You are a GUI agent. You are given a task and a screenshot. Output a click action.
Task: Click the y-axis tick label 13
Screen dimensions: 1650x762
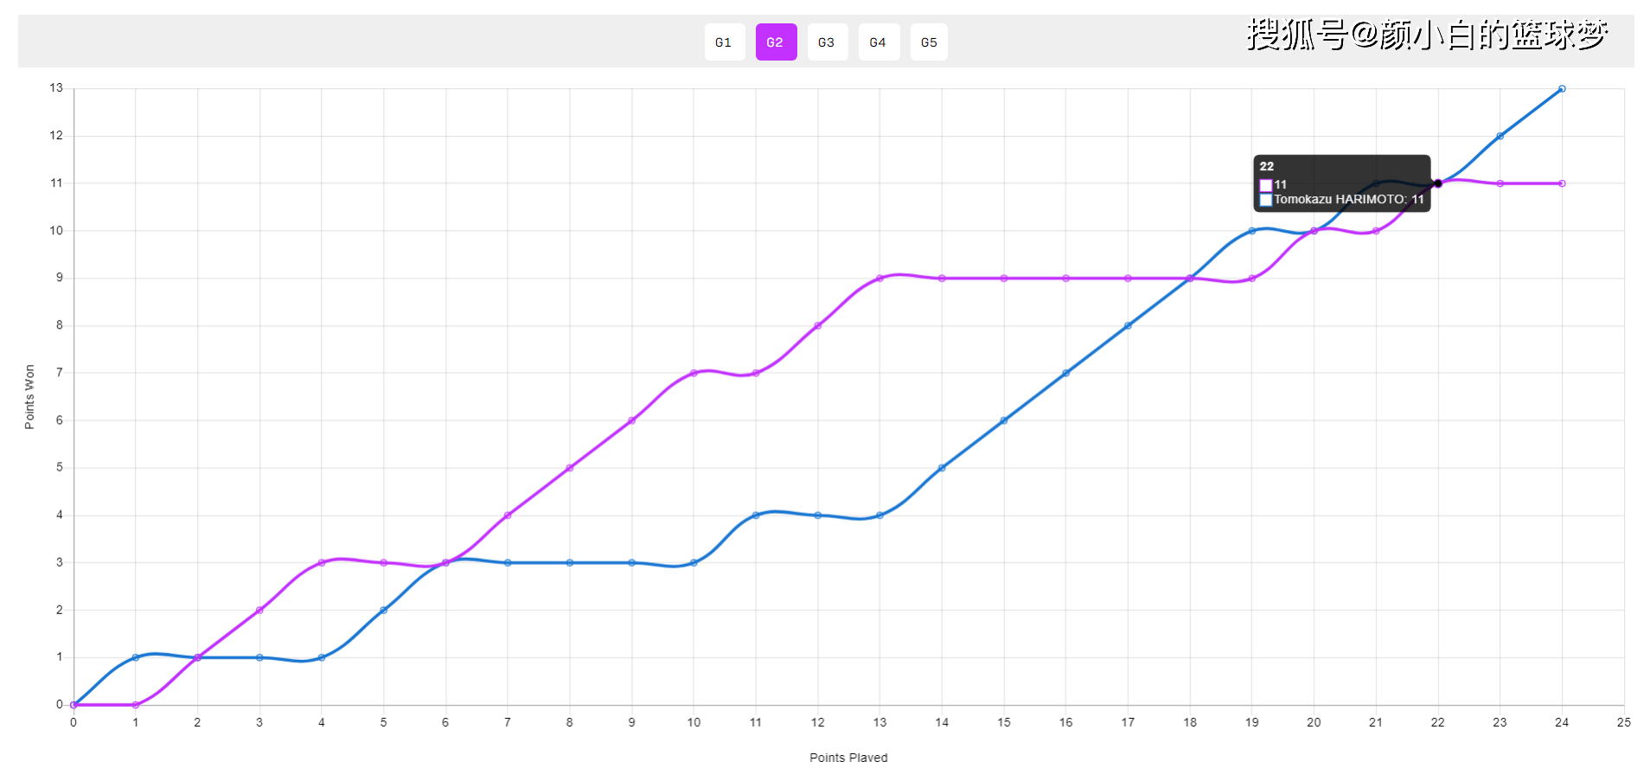56,88
